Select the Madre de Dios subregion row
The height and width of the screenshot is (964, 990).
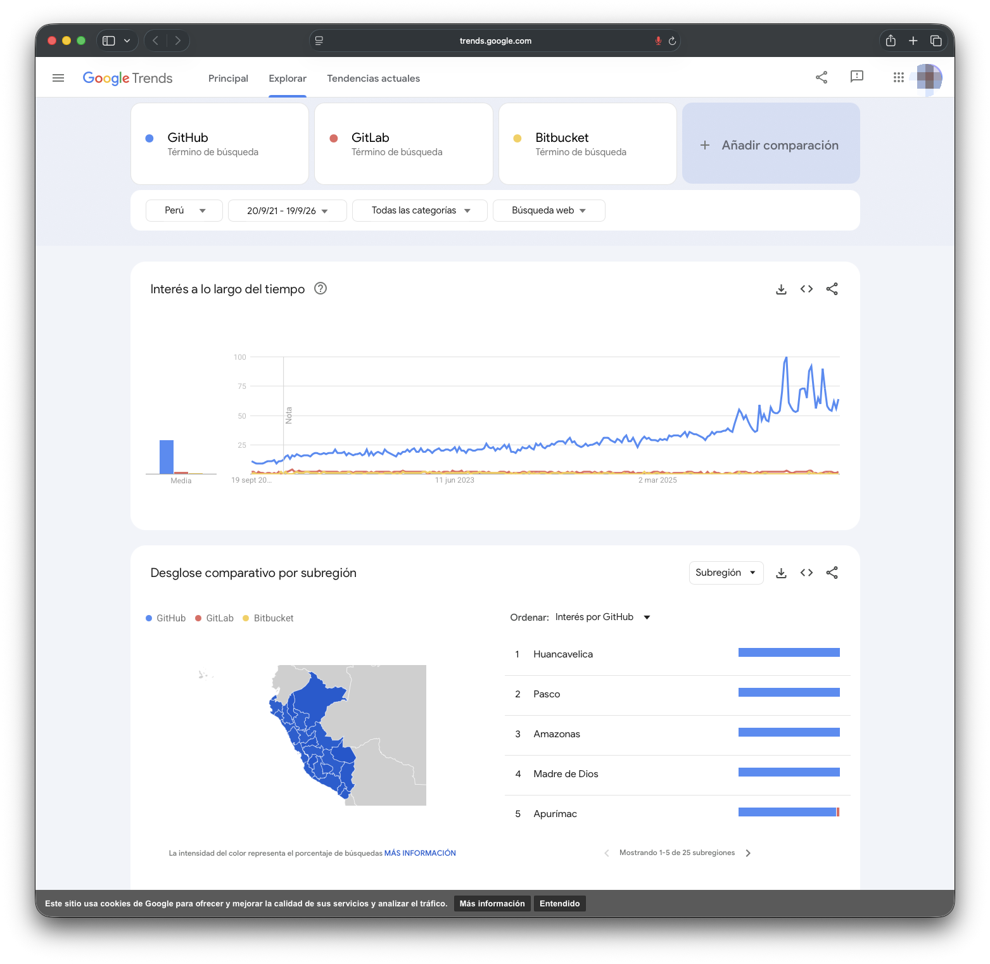pyautogui.click(x=677, y=774)
